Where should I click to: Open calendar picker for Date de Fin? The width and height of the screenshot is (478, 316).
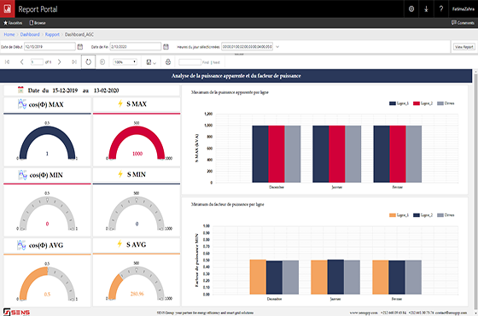coord(166,47)
